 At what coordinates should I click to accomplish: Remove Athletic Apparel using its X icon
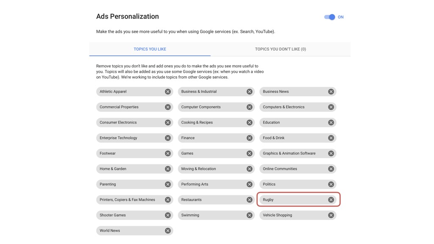click(x=168, y=91)
